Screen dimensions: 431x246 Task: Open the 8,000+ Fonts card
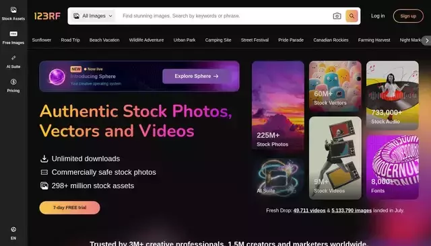392,167
